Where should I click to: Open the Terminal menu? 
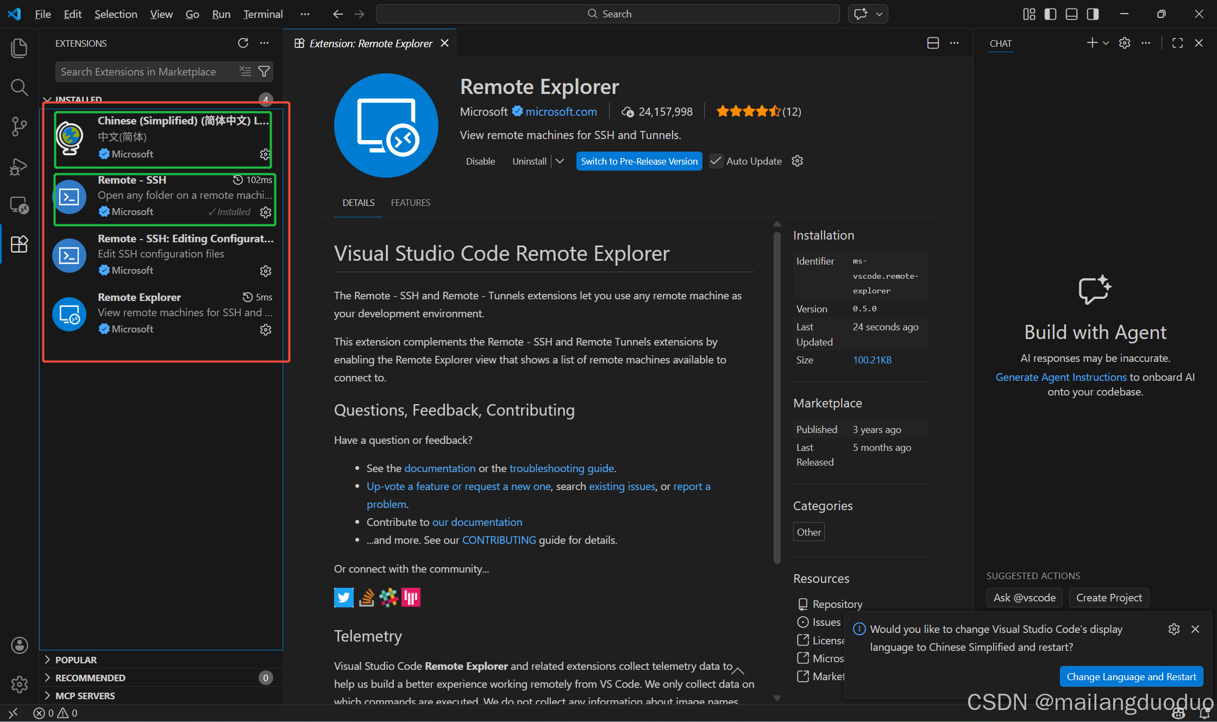coord(263,14)
